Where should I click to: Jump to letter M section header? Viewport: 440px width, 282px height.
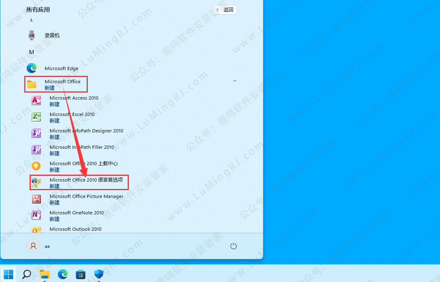(32, 52)
